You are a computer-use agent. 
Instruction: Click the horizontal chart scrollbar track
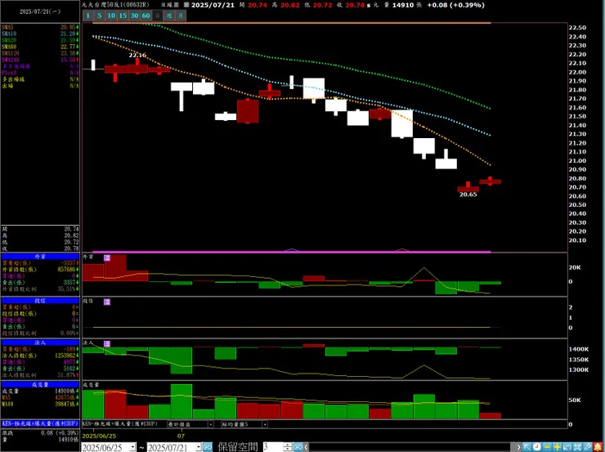pyautogui.click(x=413, y=447)
